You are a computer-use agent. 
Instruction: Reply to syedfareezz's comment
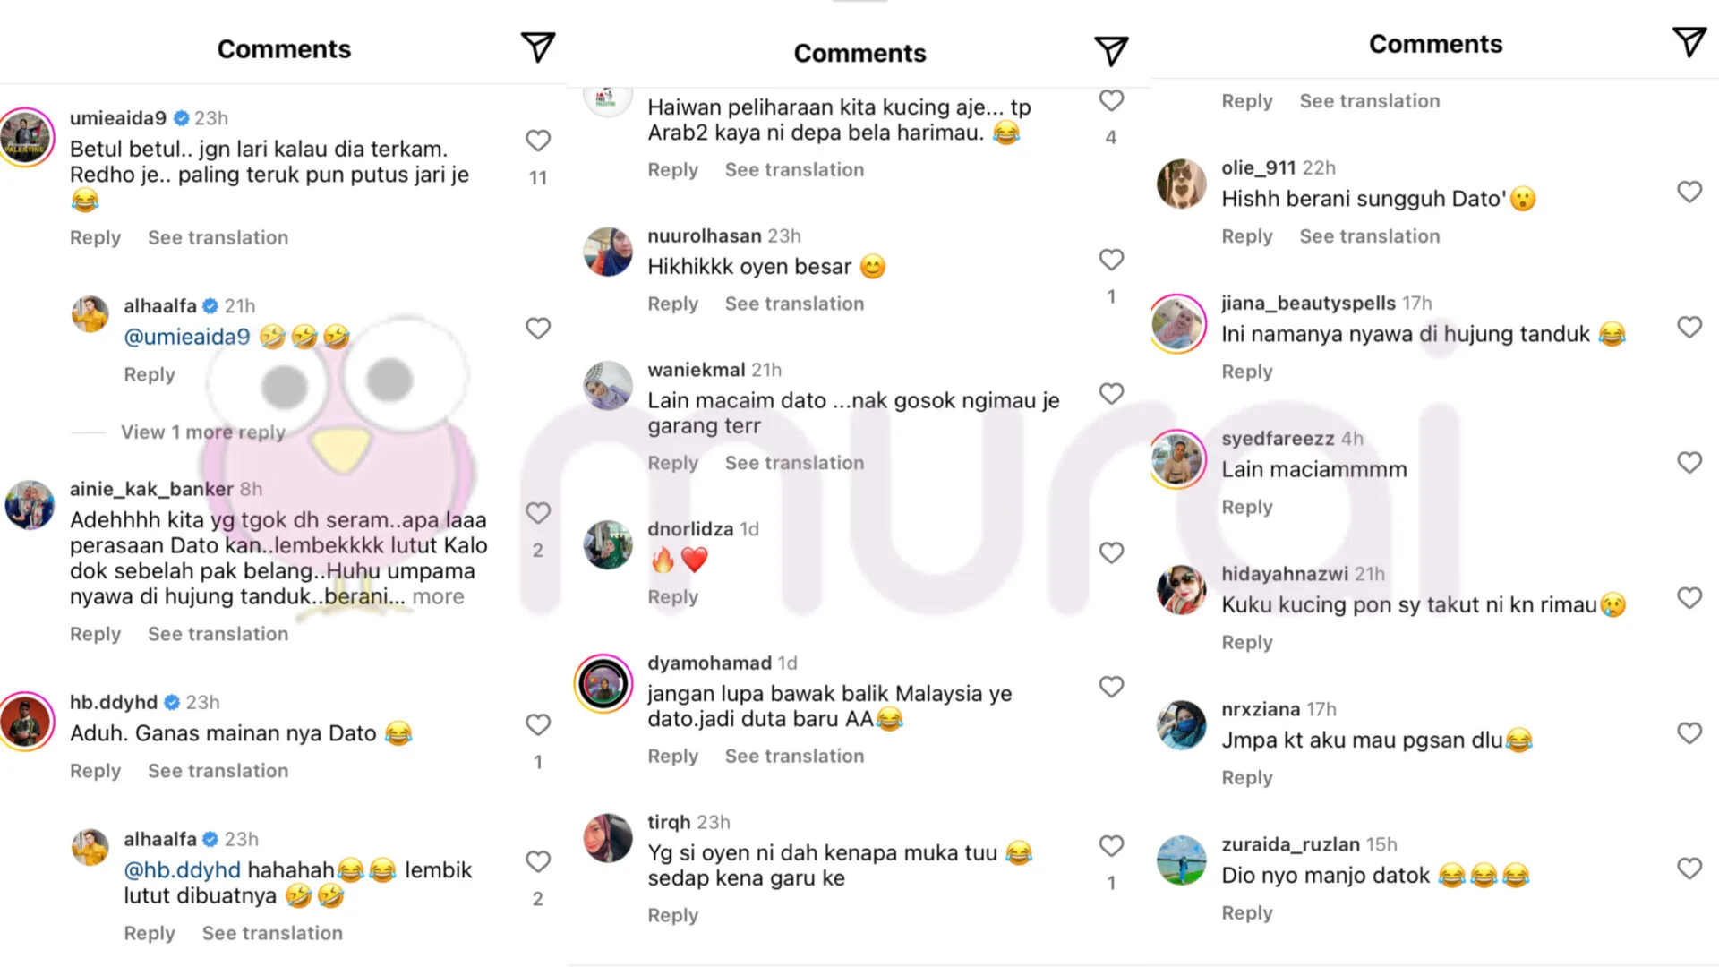(x=1246, y=507)
